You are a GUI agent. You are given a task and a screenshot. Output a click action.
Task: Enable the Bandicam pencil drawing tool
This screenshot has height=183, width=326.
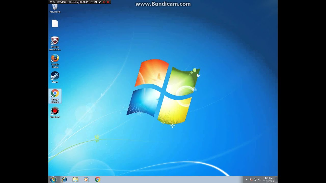tap(100, 2)
